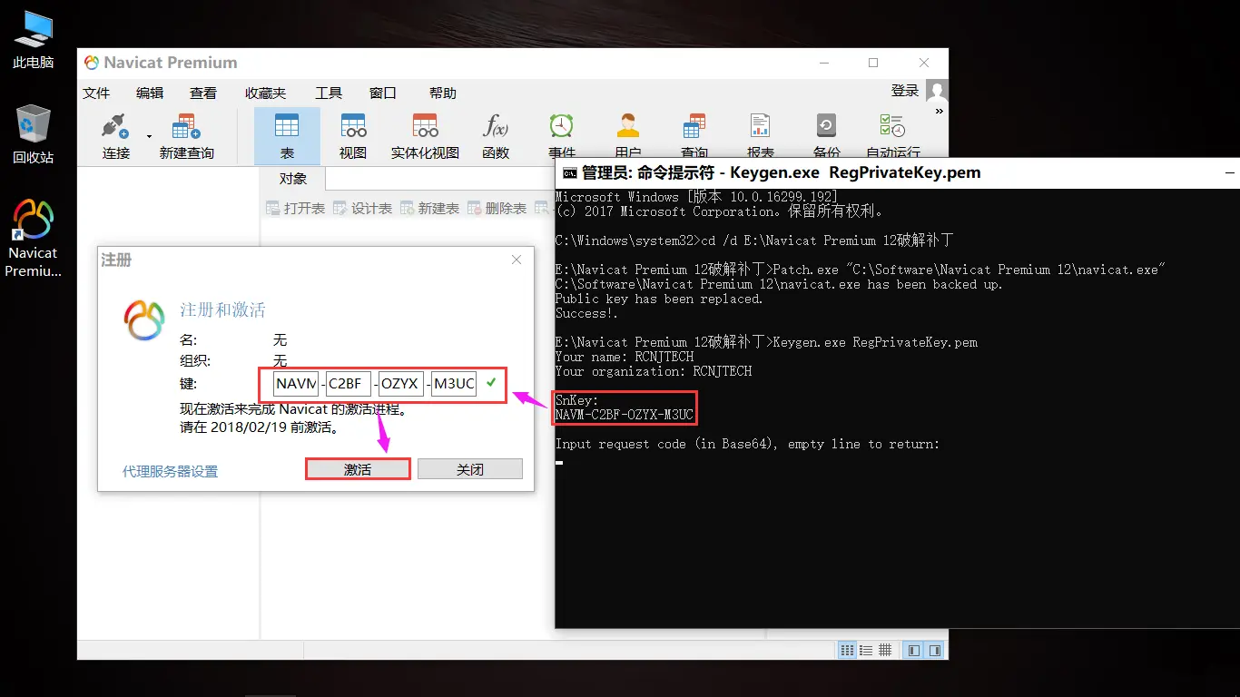The height and width of the screenshot is (697, 1240).
Task: Maximize the Navicat Premium window
Action: 873,63
